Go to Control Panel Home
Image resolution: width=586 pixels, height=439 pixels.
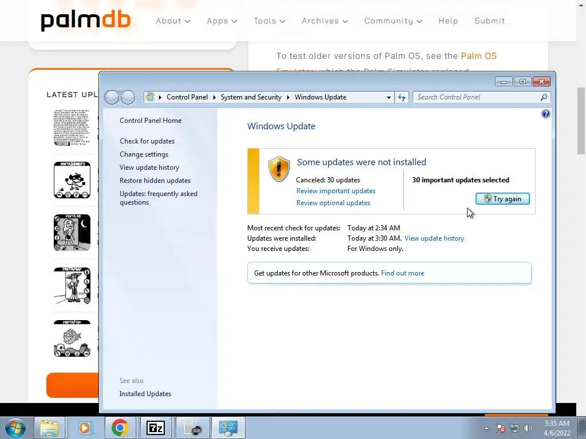(x=151, y=121)
